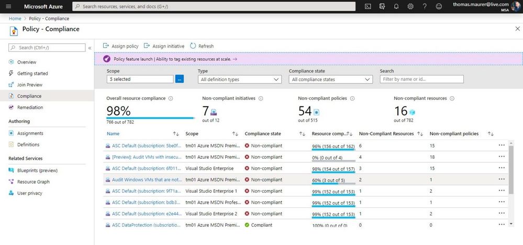This screenshot has height=245, width=523.
Task: Focus the Filter by name or id field
Action: (x=421, y=79)
